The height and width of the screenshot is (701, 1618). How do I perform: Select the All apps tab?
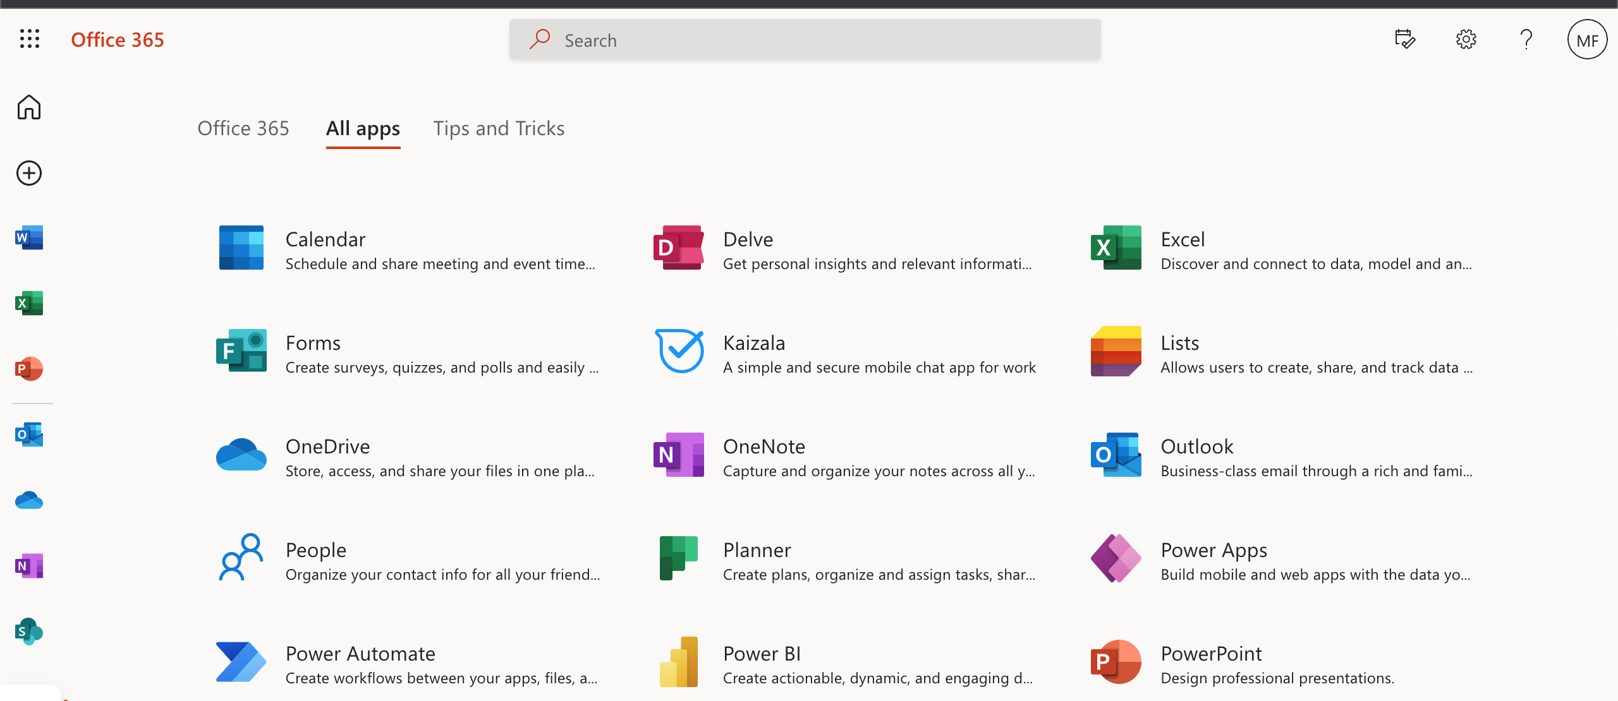point(363,129)
